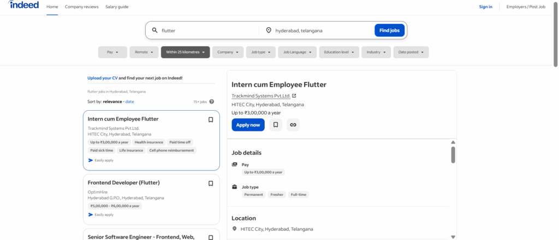The width and height of the screenshot is (559, 240).
Task: Click the save job icon beside Apply now
Action: point(276,125)
